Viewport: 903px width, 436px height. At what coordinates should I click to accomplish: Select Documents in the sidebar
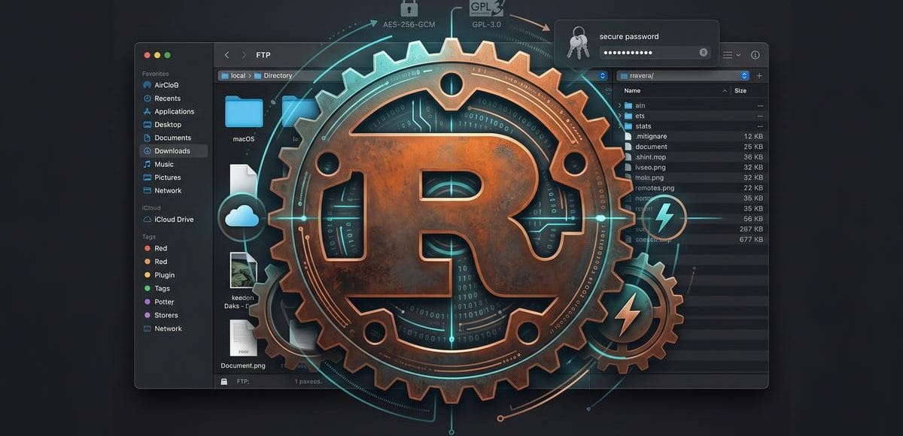(172, 138)
